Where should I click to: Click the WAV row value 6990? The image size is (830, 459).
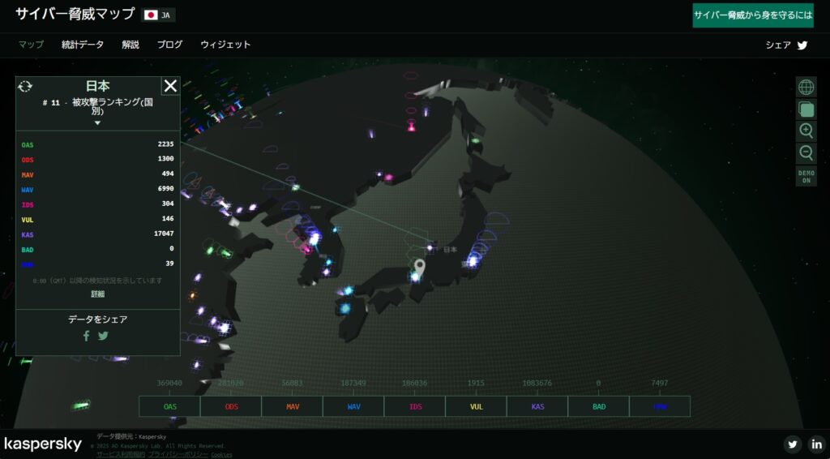point(165,188)
